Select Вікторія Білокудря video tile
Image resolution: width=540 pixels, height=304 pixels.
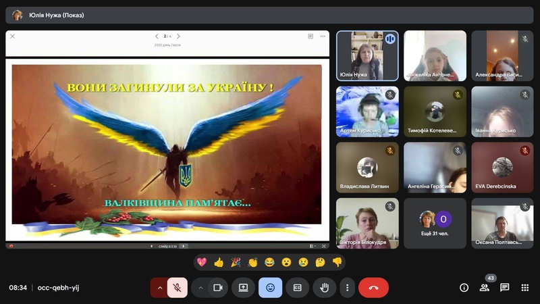tap(367, 224)
